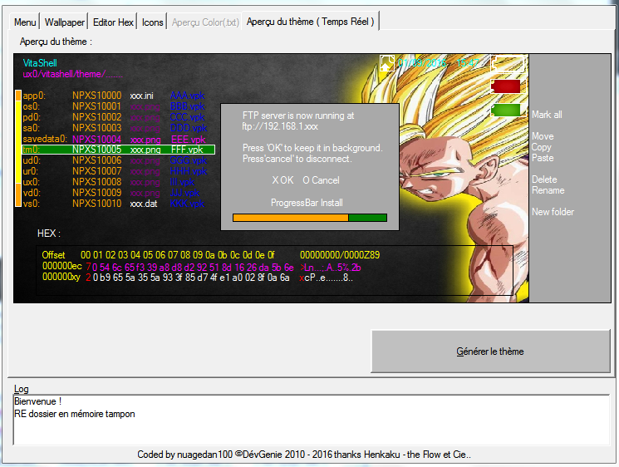Click X OK in the FTP dialog preview
Screen dimensions: 619x467
point(282,180)
